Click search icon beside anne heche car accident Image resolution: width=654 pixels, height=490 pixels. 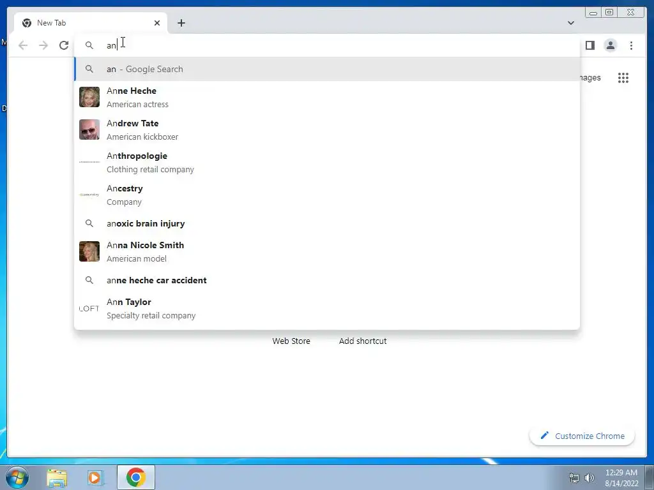89,280
